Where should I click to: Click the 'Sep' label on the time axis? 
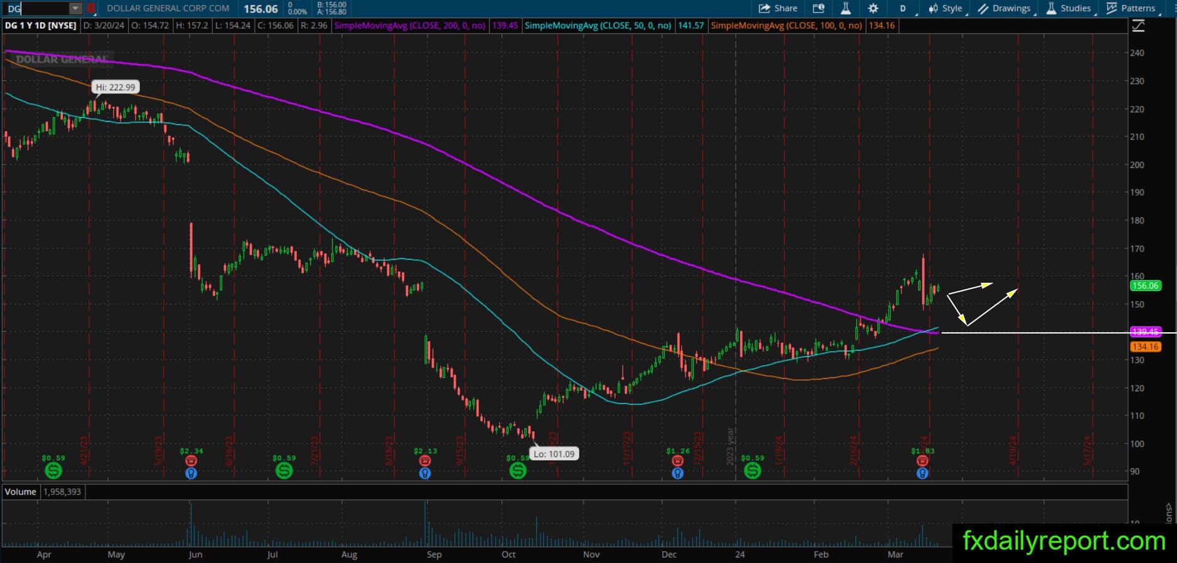(x=434, y=554)
